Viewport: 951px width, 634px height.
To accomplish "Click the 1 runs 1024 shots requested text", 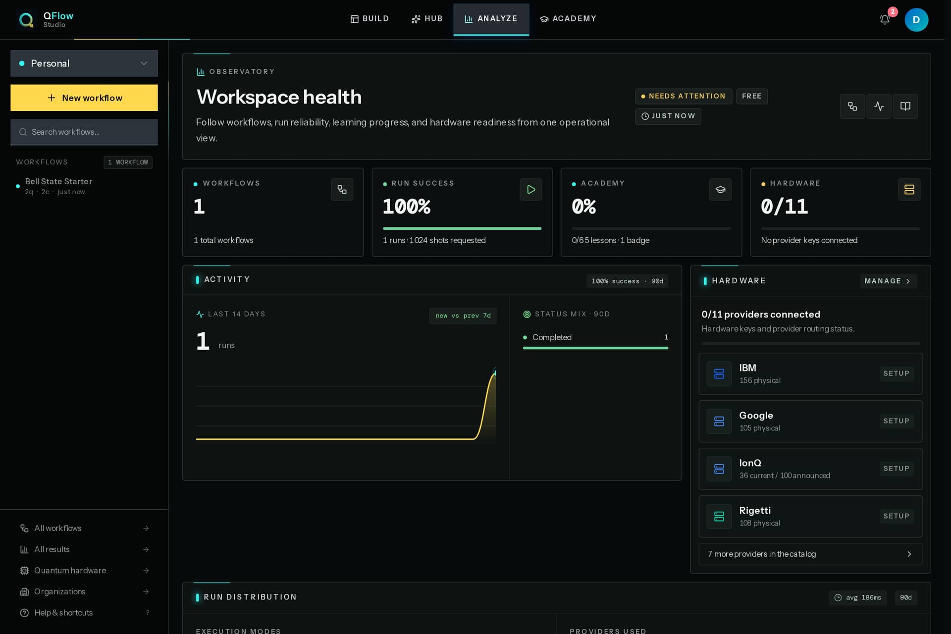I will pyautogui.click(x=434, y=240).
